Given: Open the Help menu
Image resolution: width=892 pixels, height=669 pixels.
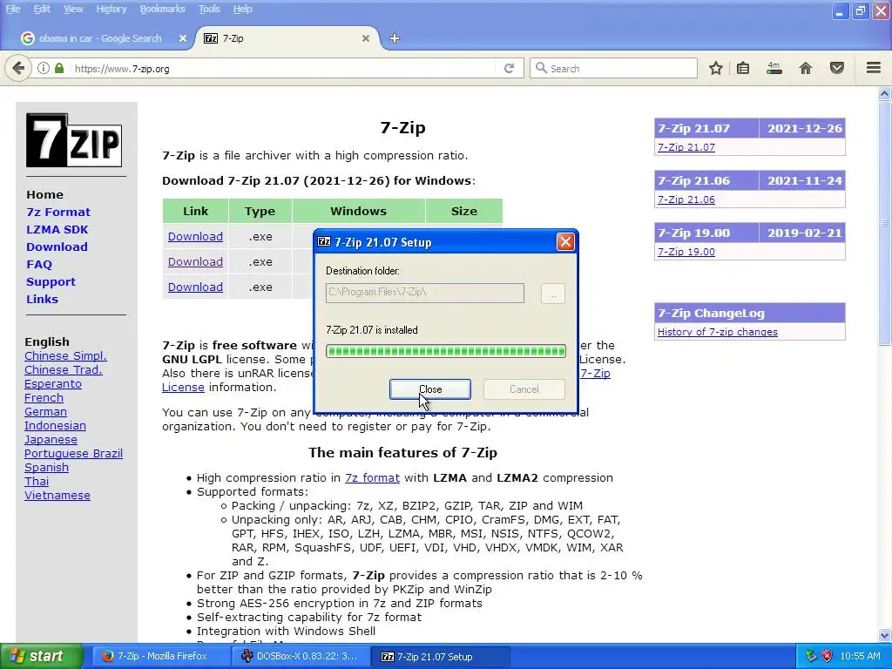Looking at the screenshot, I should 242,9.
